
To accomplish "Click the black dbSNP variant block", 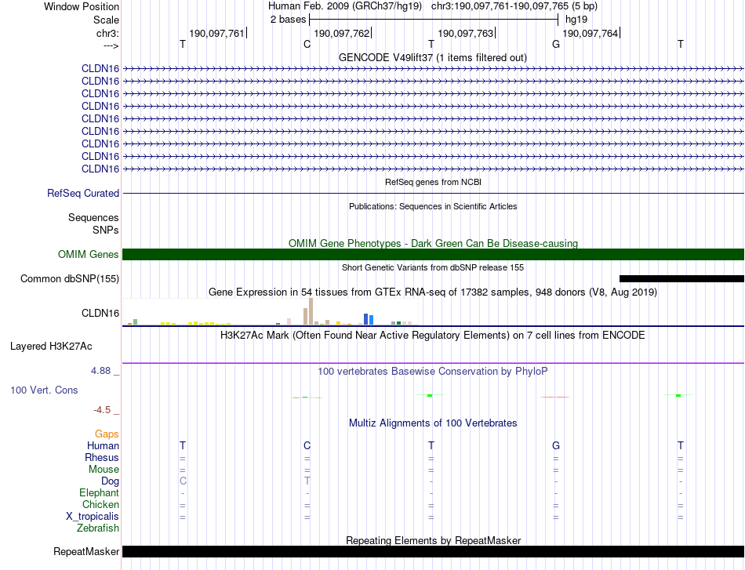I will pos(681,279).
